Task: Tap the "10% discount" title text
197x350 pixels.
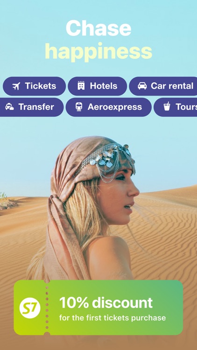Action: tap(106, 302)
